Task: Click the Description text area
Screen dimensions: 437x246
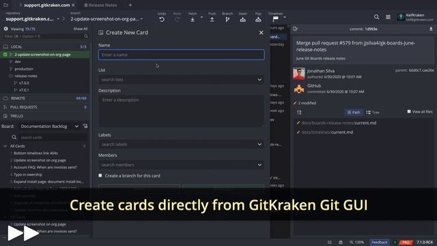Action: [x=181, y=111]
